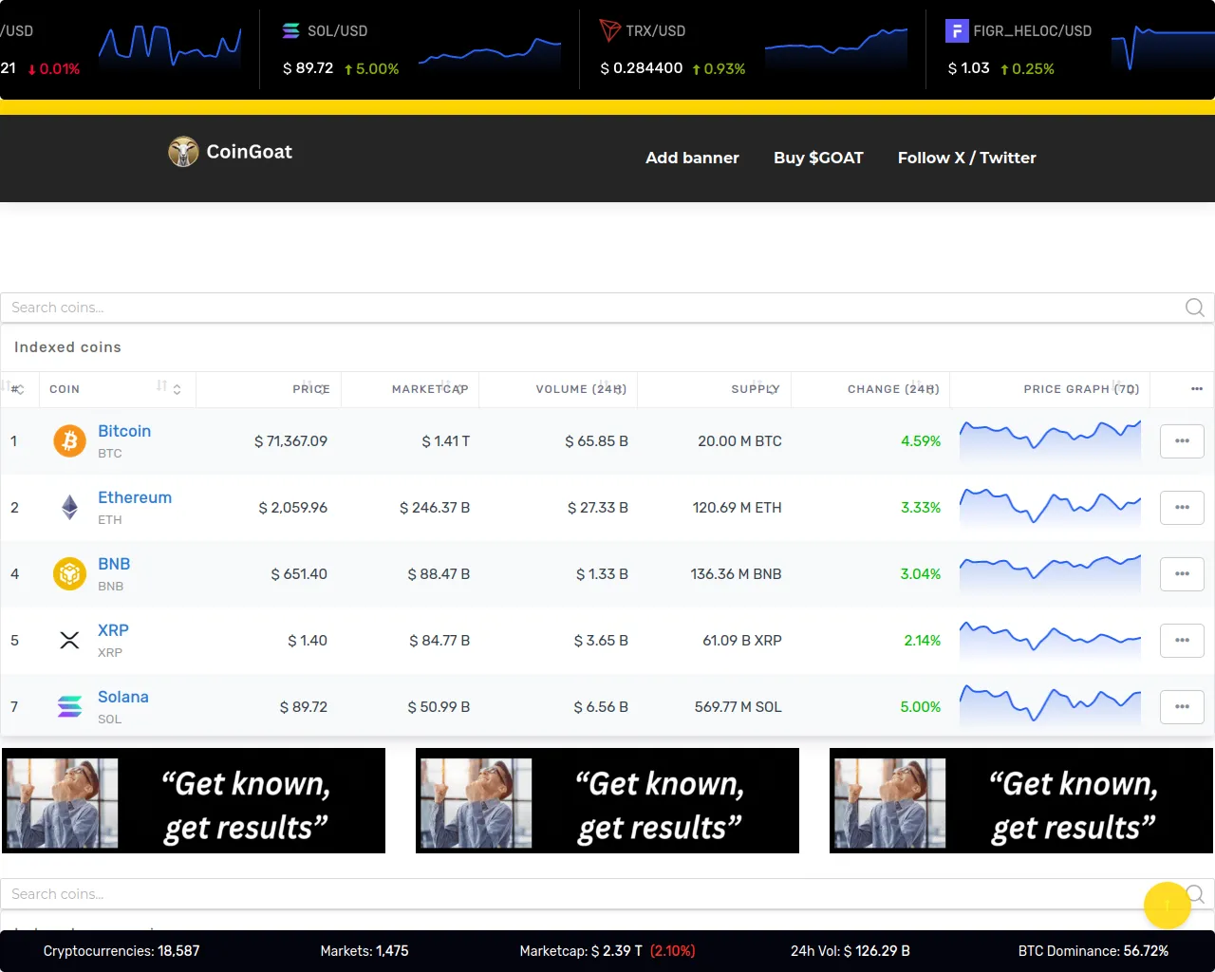The image size is (1215, 972).
Task: Open Solana row's ellipsis options button
Action: [1182, 707]
